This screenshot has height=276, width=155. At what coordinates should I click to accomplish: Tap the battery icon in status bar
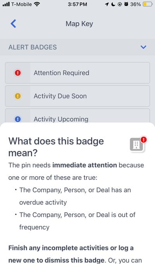147,4
